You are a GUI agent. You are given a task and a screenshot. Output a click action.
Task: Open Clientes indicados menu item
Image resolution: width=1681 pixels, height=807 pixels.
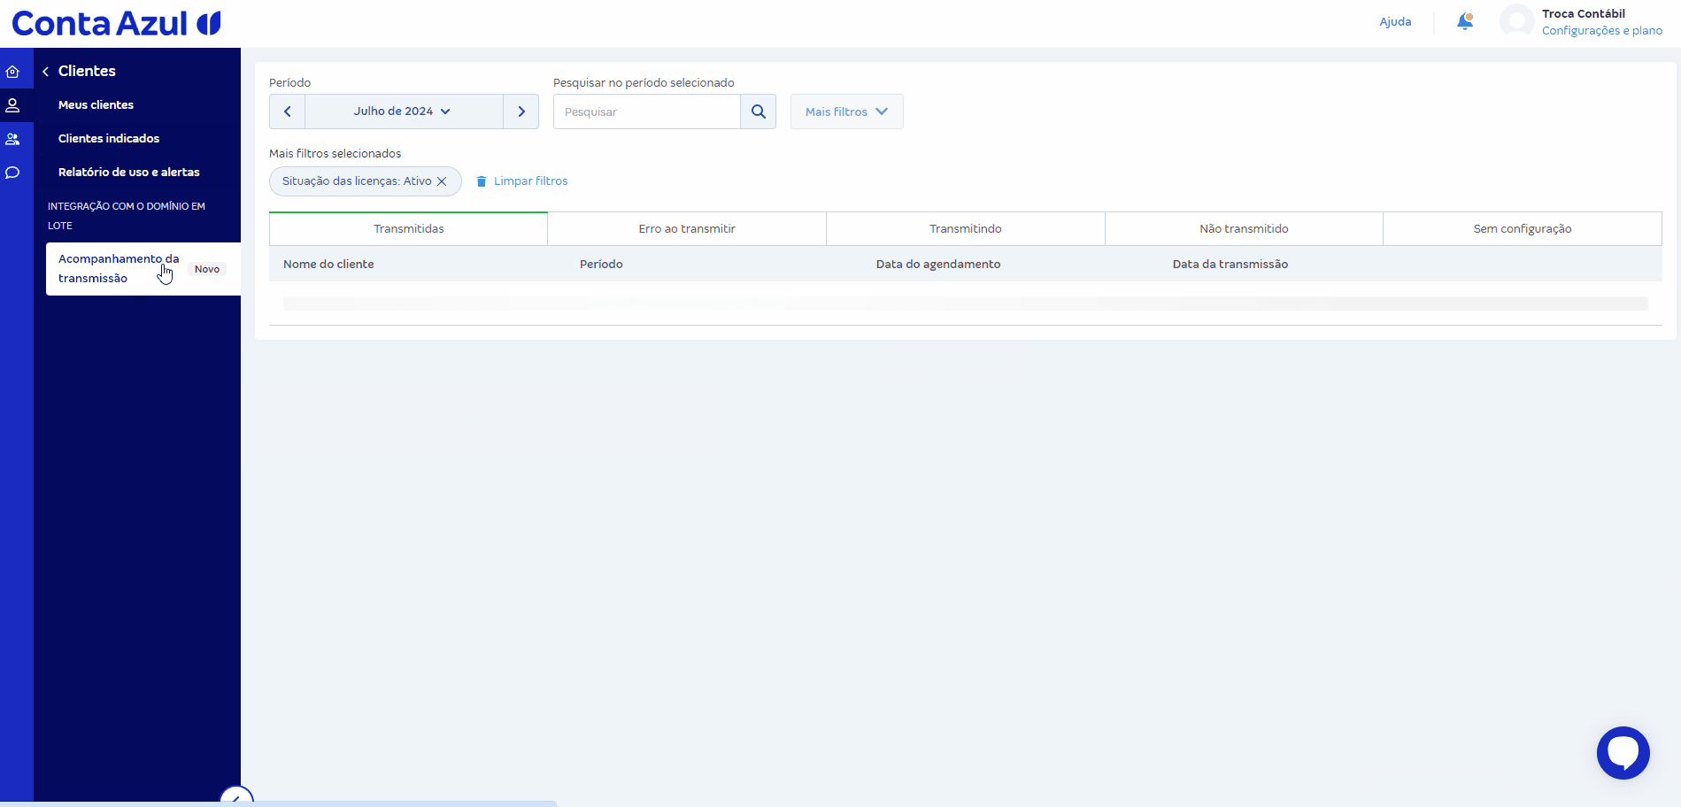109,138
